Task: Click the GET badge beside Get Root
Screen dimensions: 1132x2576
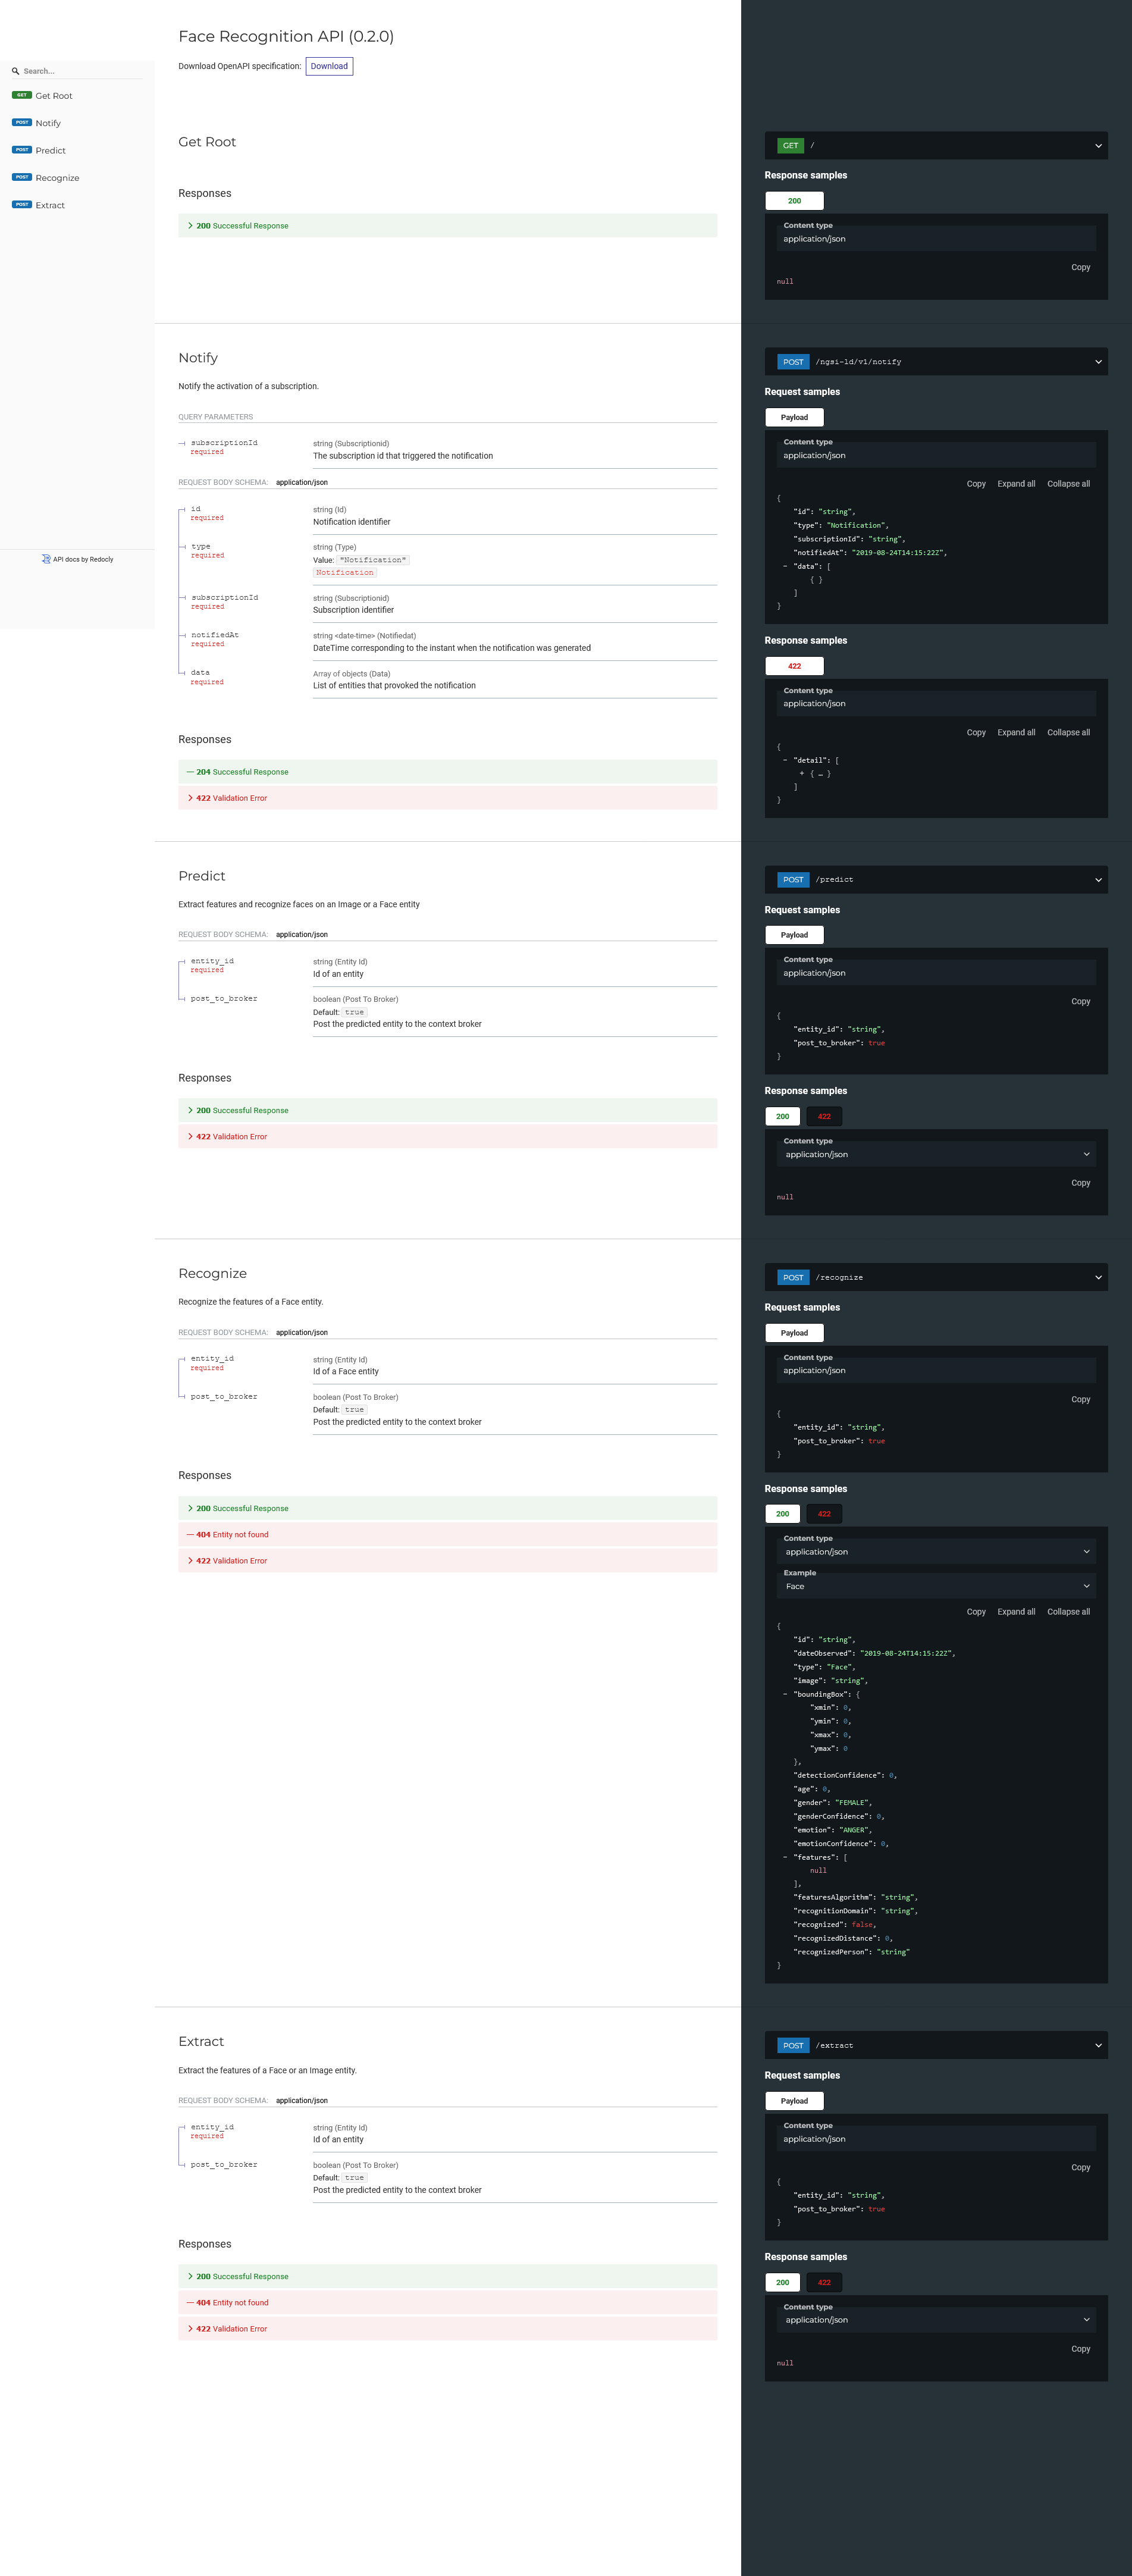Action: tap(22, 95)
